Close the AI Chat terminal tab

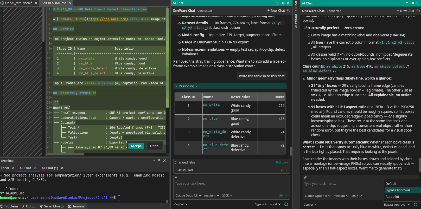pos(35,168)
